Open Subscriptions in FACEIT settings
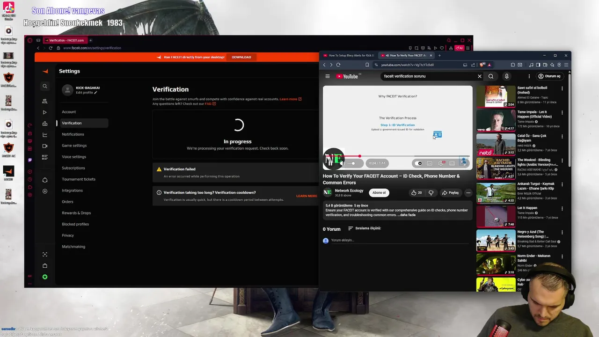Screen dimensions: 599x337 tap(73, 168)
